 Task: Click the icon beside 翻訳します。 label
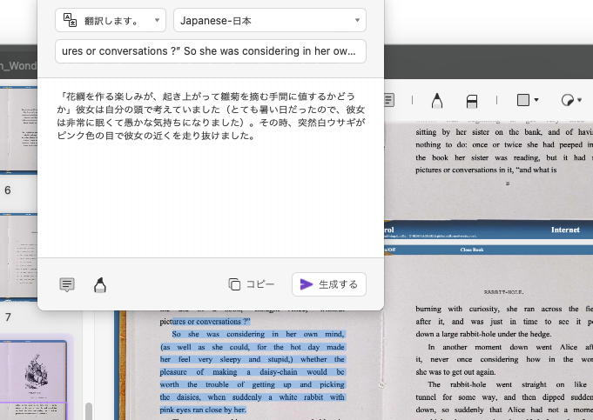[70, 20]
